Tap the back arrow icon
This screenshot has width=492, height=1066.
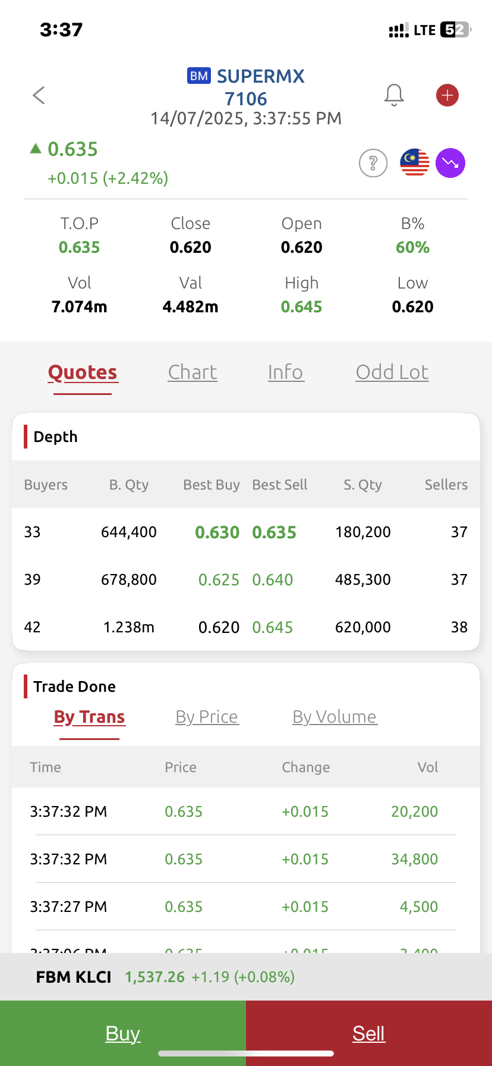tap(39, 95)
